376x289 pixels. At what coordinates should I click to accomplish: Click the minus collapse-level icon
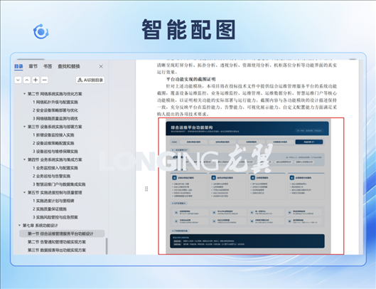[45, 80]
